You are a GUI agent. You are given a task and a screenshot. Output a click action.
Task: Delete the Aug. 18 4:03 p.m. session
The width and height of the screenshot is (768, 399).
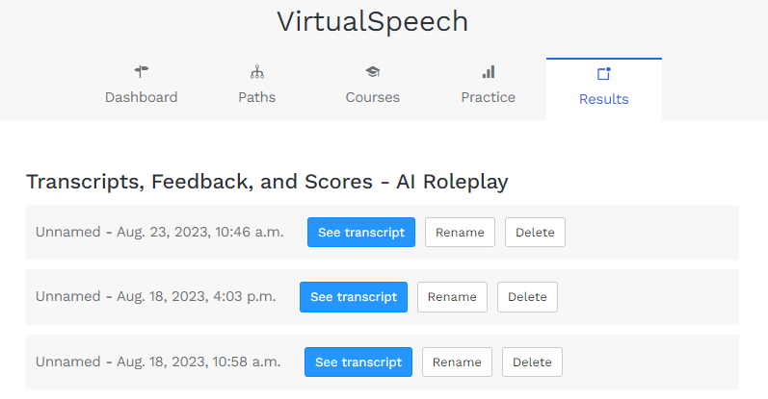click(527, 297)
